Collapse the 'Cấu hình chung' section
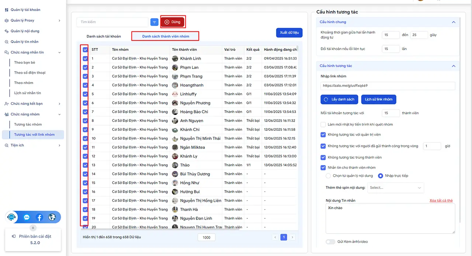The image size is (472, 256). click(454, 22)
